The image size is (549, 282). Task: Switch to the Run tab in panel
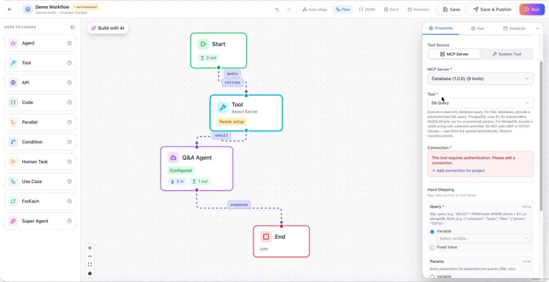(x=477, y=29)
